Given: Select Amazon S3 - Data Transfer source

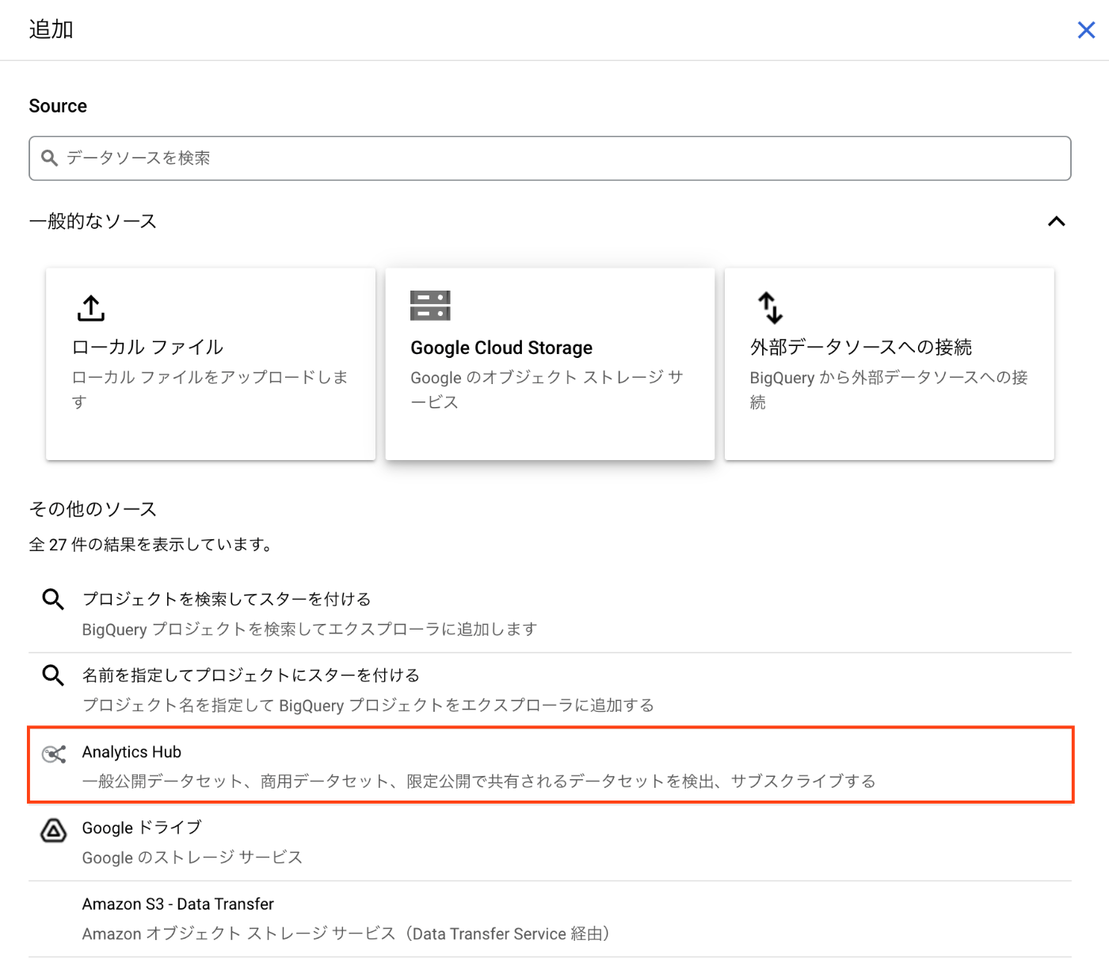Looking at the screenshot, I should pyautogui.click(x=550, y=919).
